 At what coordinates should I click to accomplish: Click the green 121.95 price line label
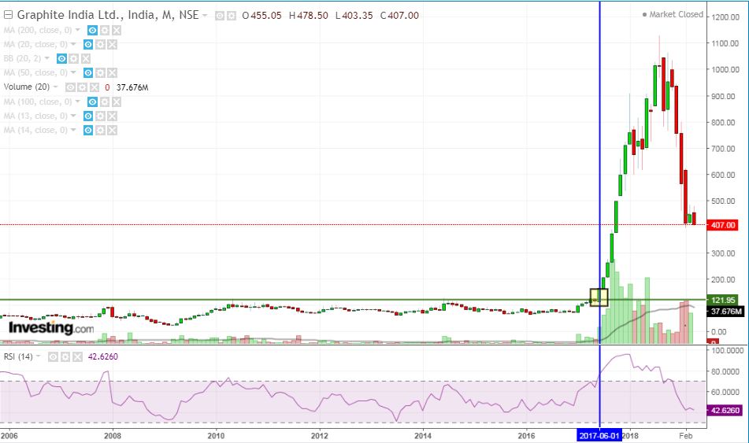(x=723, y=301)
